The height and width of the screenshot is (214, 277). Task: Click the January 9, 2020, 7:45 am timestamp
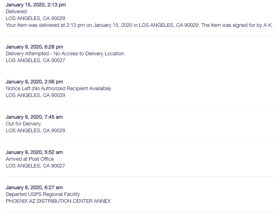(34, 117)
